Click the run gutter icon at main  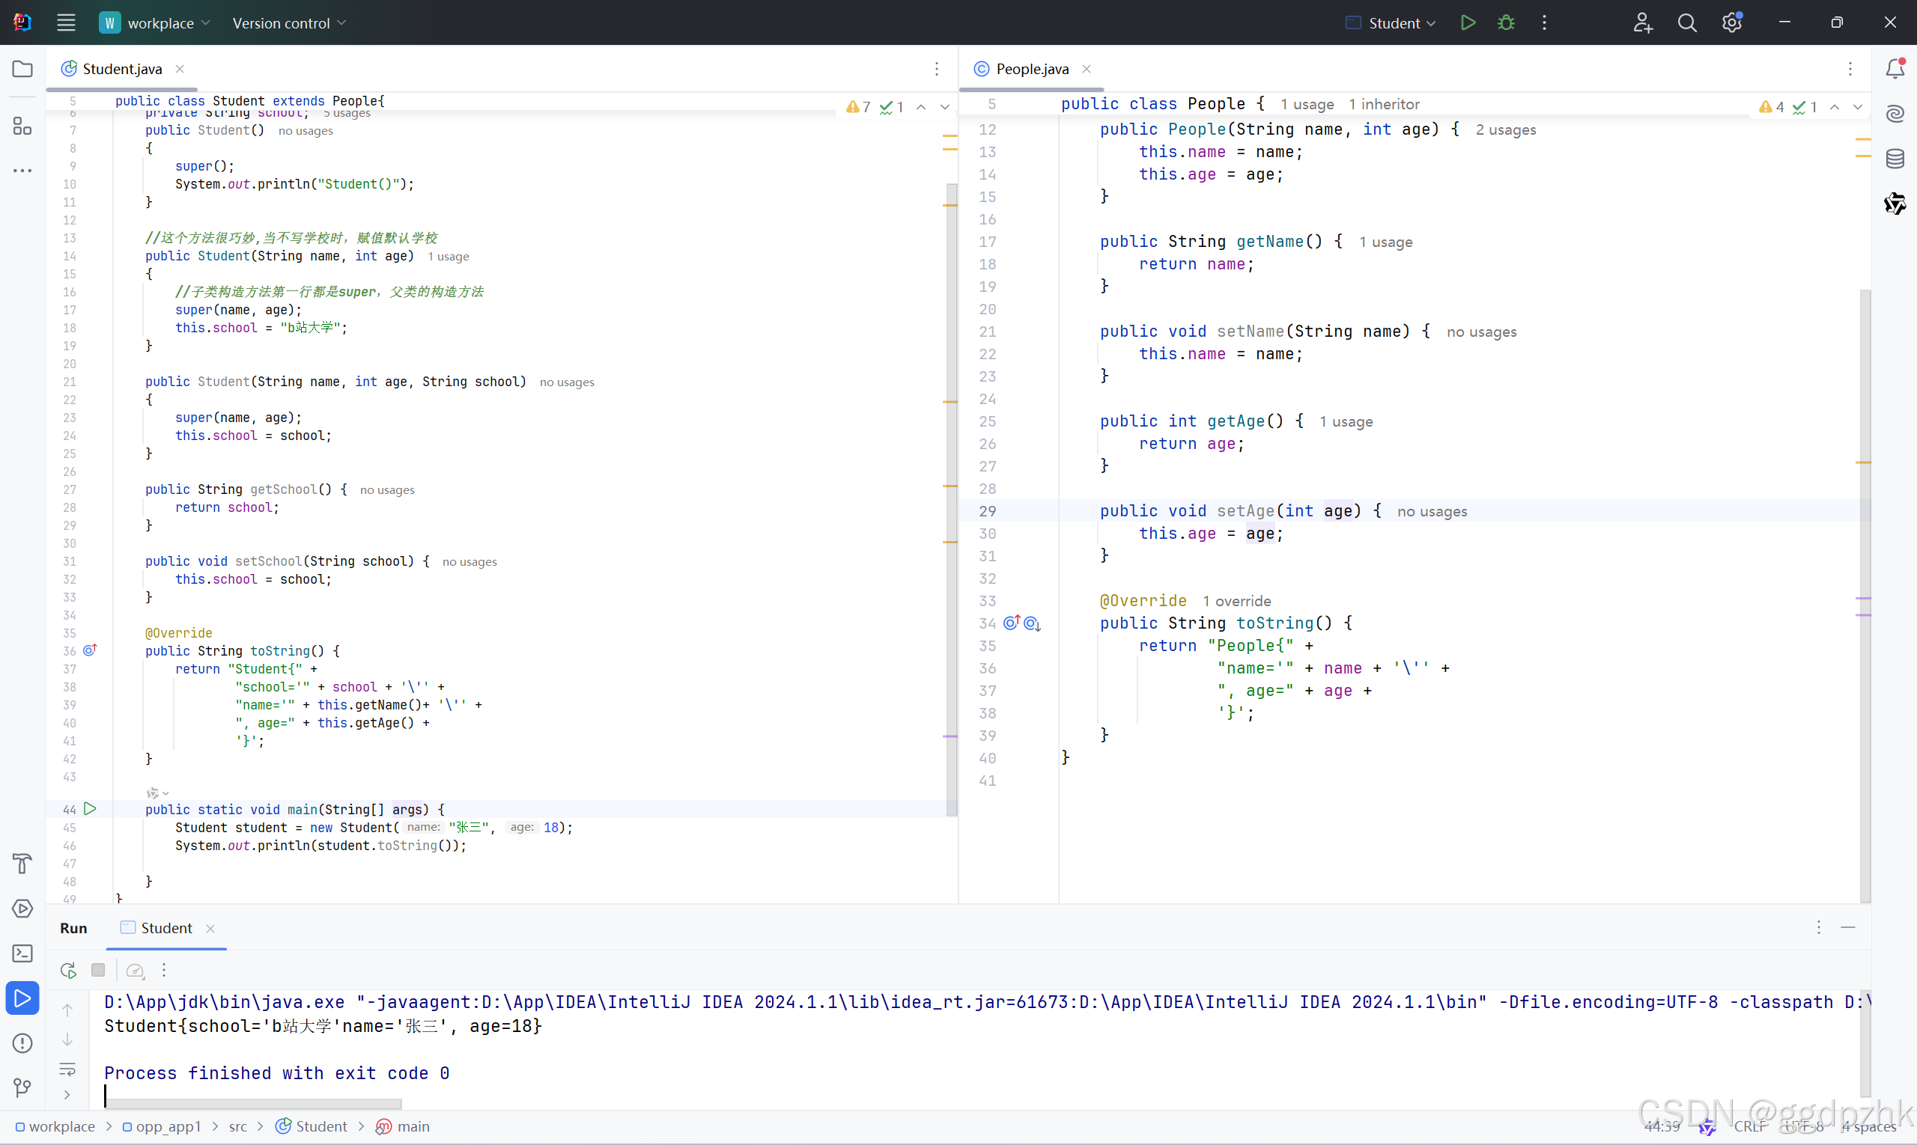click(x=91, y=808)
